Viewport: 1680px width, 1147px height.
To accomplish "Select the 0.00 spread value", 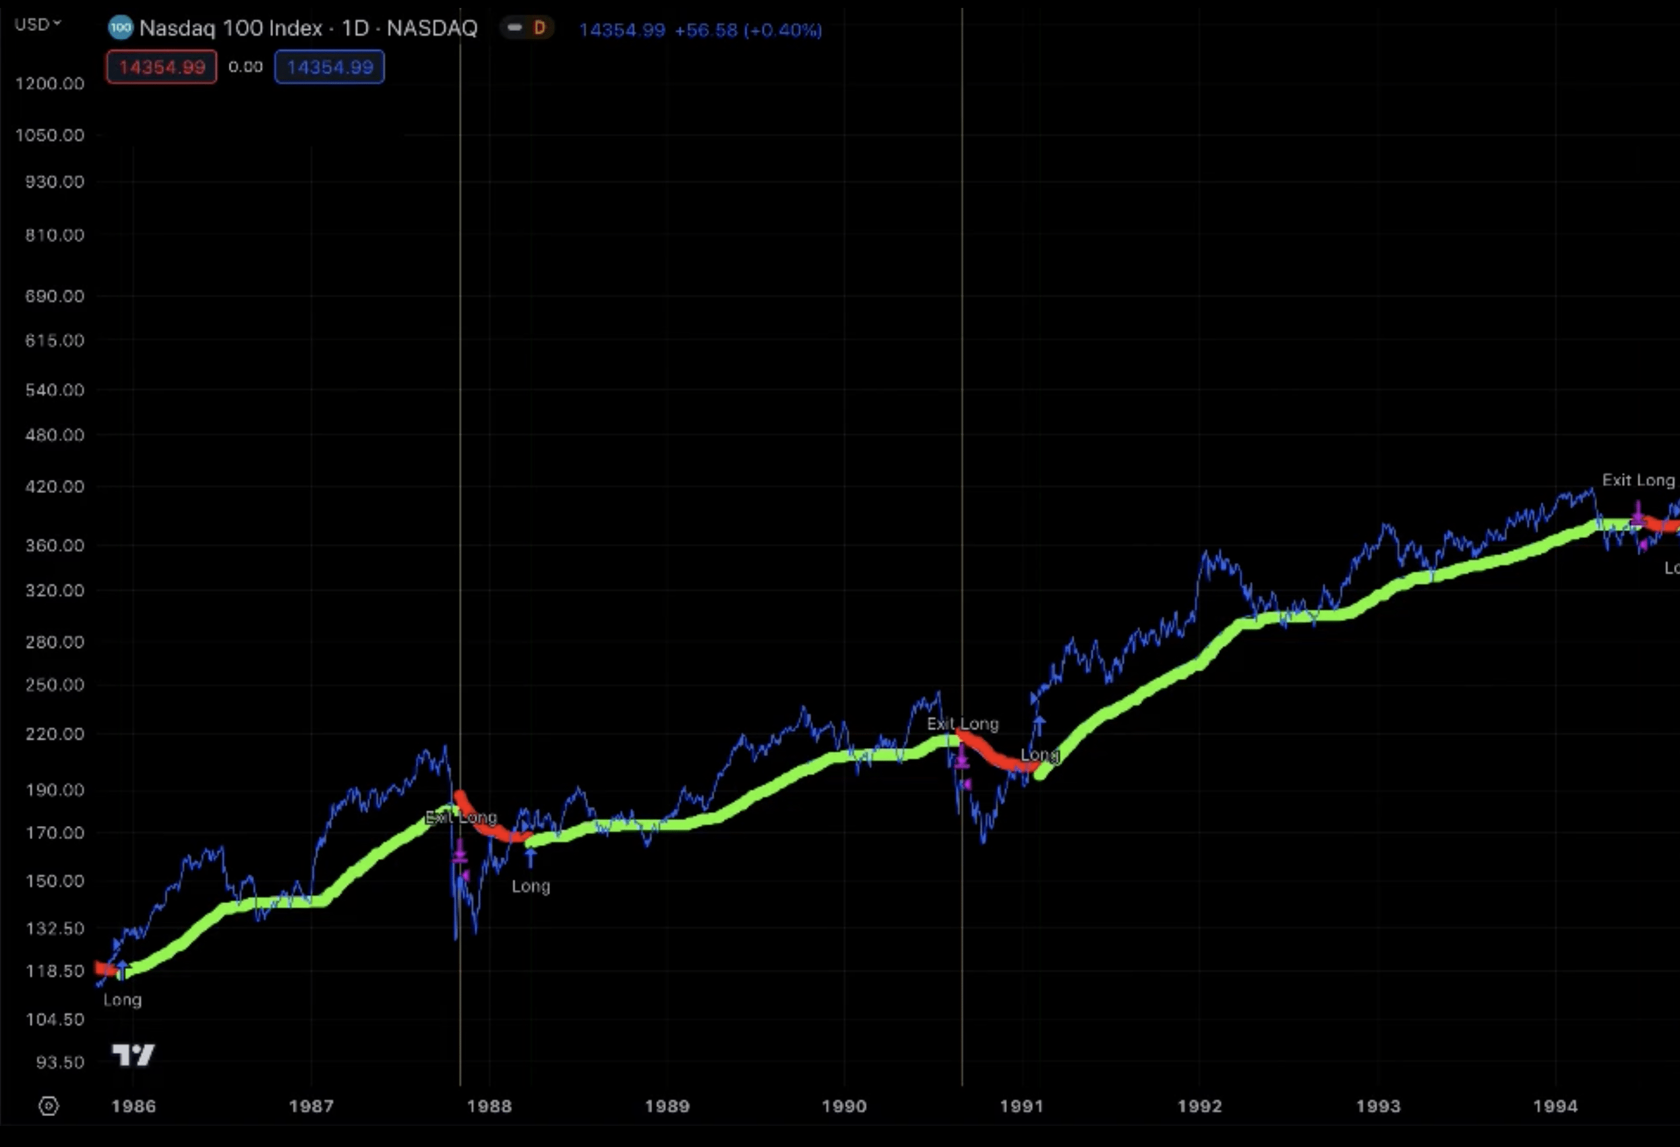I will [x=246, y=67].
